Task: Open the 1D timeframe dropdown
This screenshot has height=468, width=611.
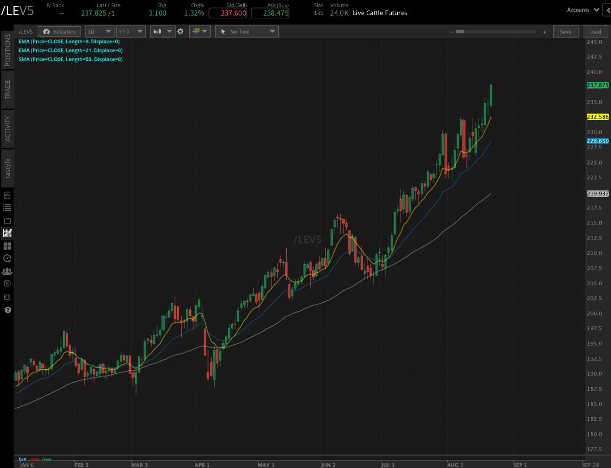Action: pyautogui.click(x=99, y=31)
